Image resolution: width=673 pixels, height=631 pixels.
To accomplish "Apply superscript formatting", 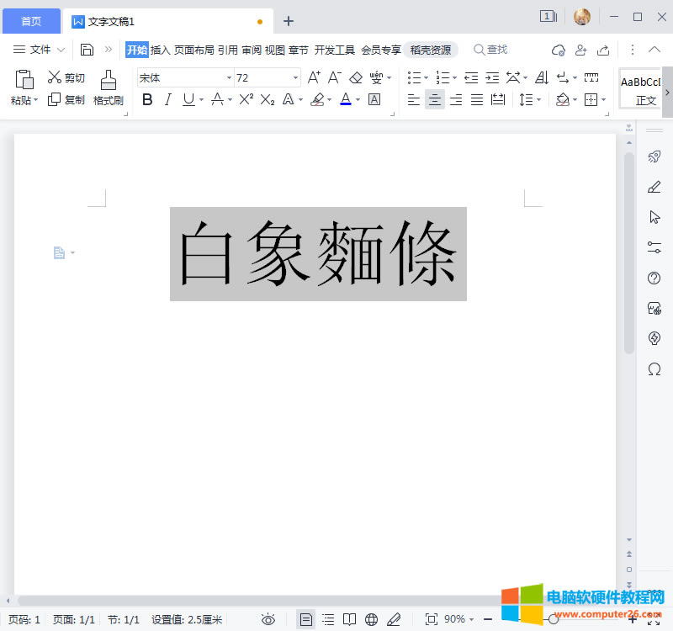I will pyautogui.click(x=246, y=99).
